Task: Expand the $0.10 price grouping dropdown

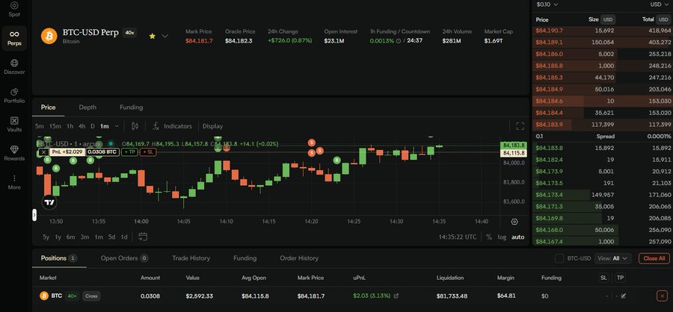Action: click(x=547, y=4)
